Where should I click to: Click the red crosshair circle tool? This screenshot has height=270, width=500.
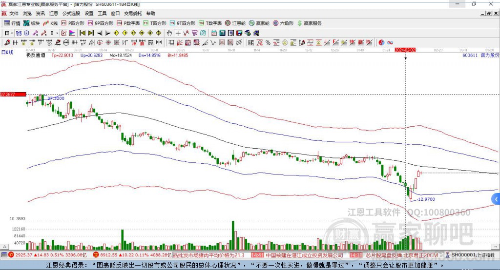point(100,43)
